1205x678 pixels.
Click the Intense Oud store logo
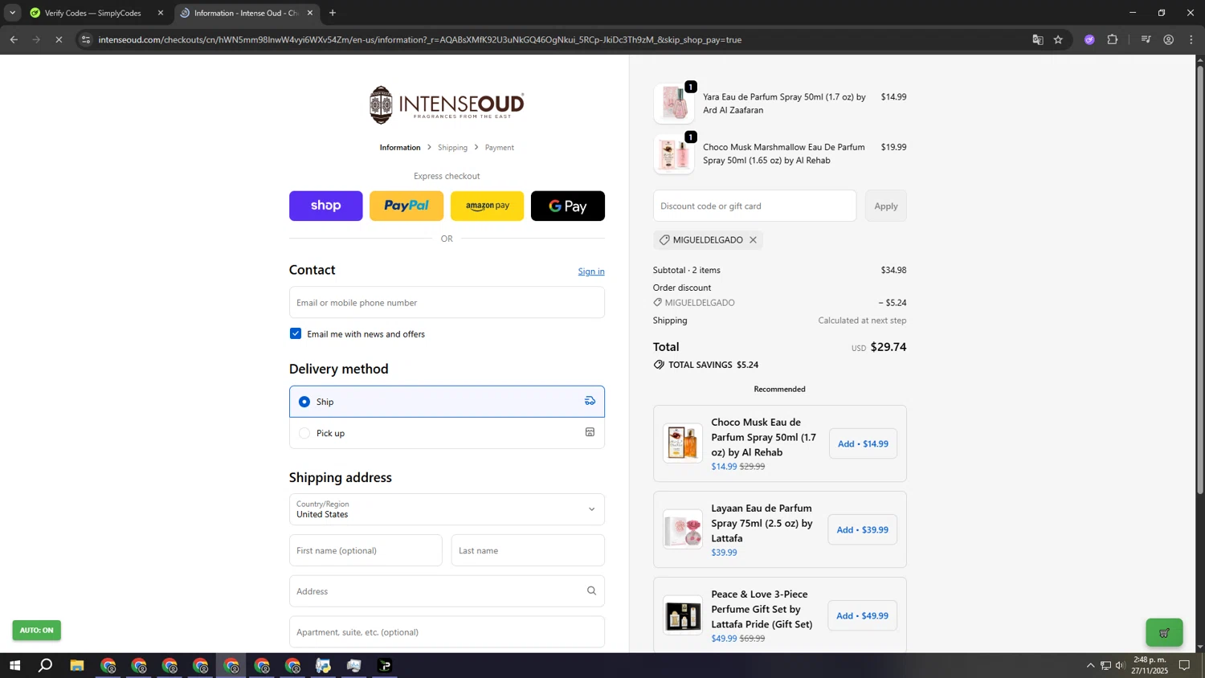(x=447, y=105)
